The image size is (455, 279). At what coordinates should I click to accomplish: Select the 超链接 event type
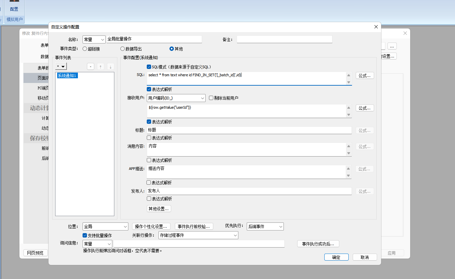pos(85,49)
